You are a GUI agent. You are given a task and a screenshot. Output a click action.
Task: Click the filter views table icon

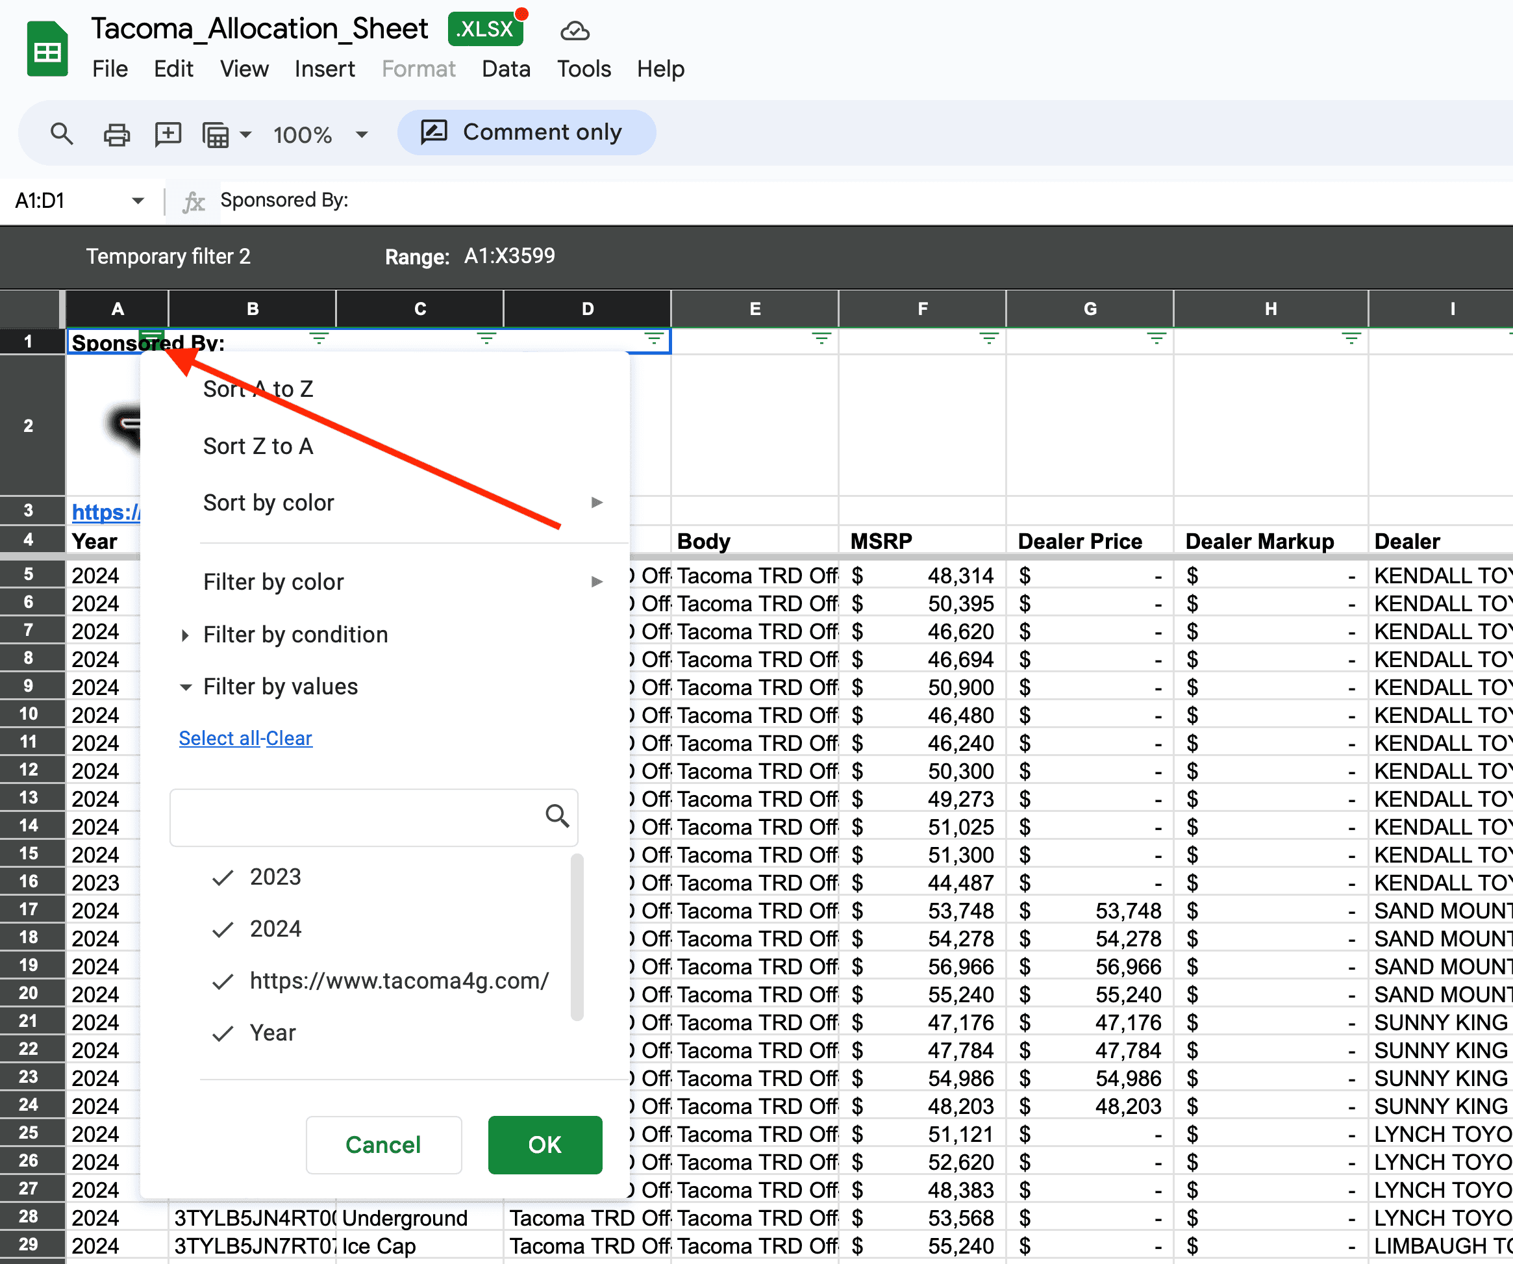216,134
